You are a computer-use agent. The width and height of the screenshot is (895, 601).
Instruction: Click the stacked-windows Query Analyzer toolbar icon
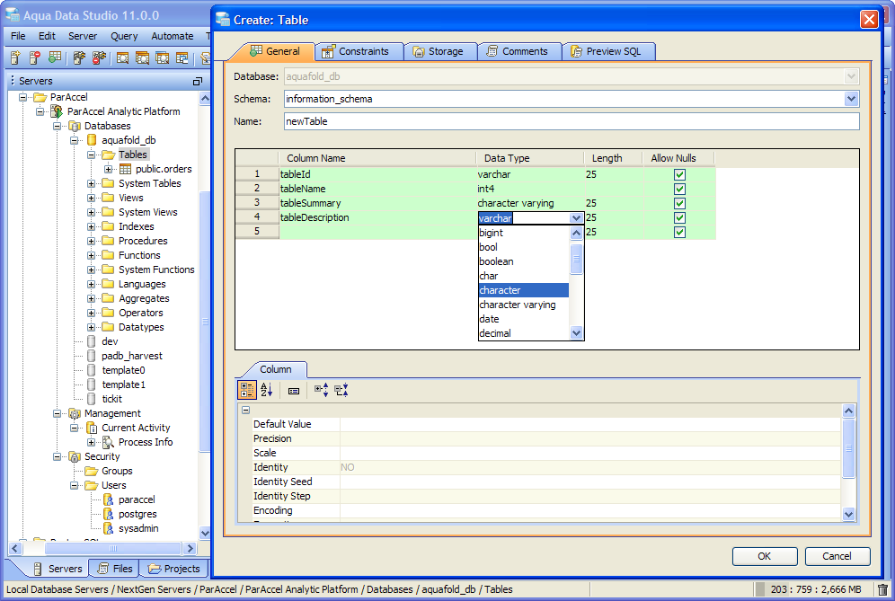pos(142,57)
